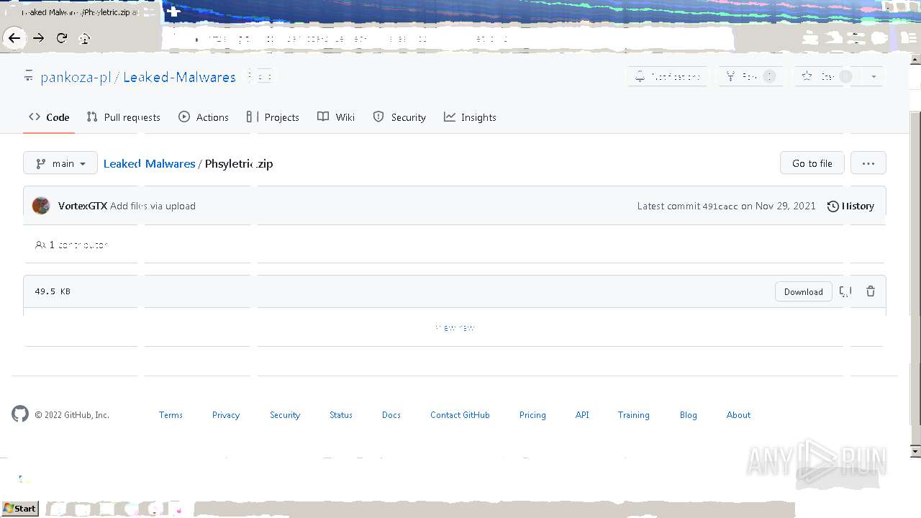This screenshot has height=518, width=921.
Task: Open footer Status link
Action: point(341,415)
